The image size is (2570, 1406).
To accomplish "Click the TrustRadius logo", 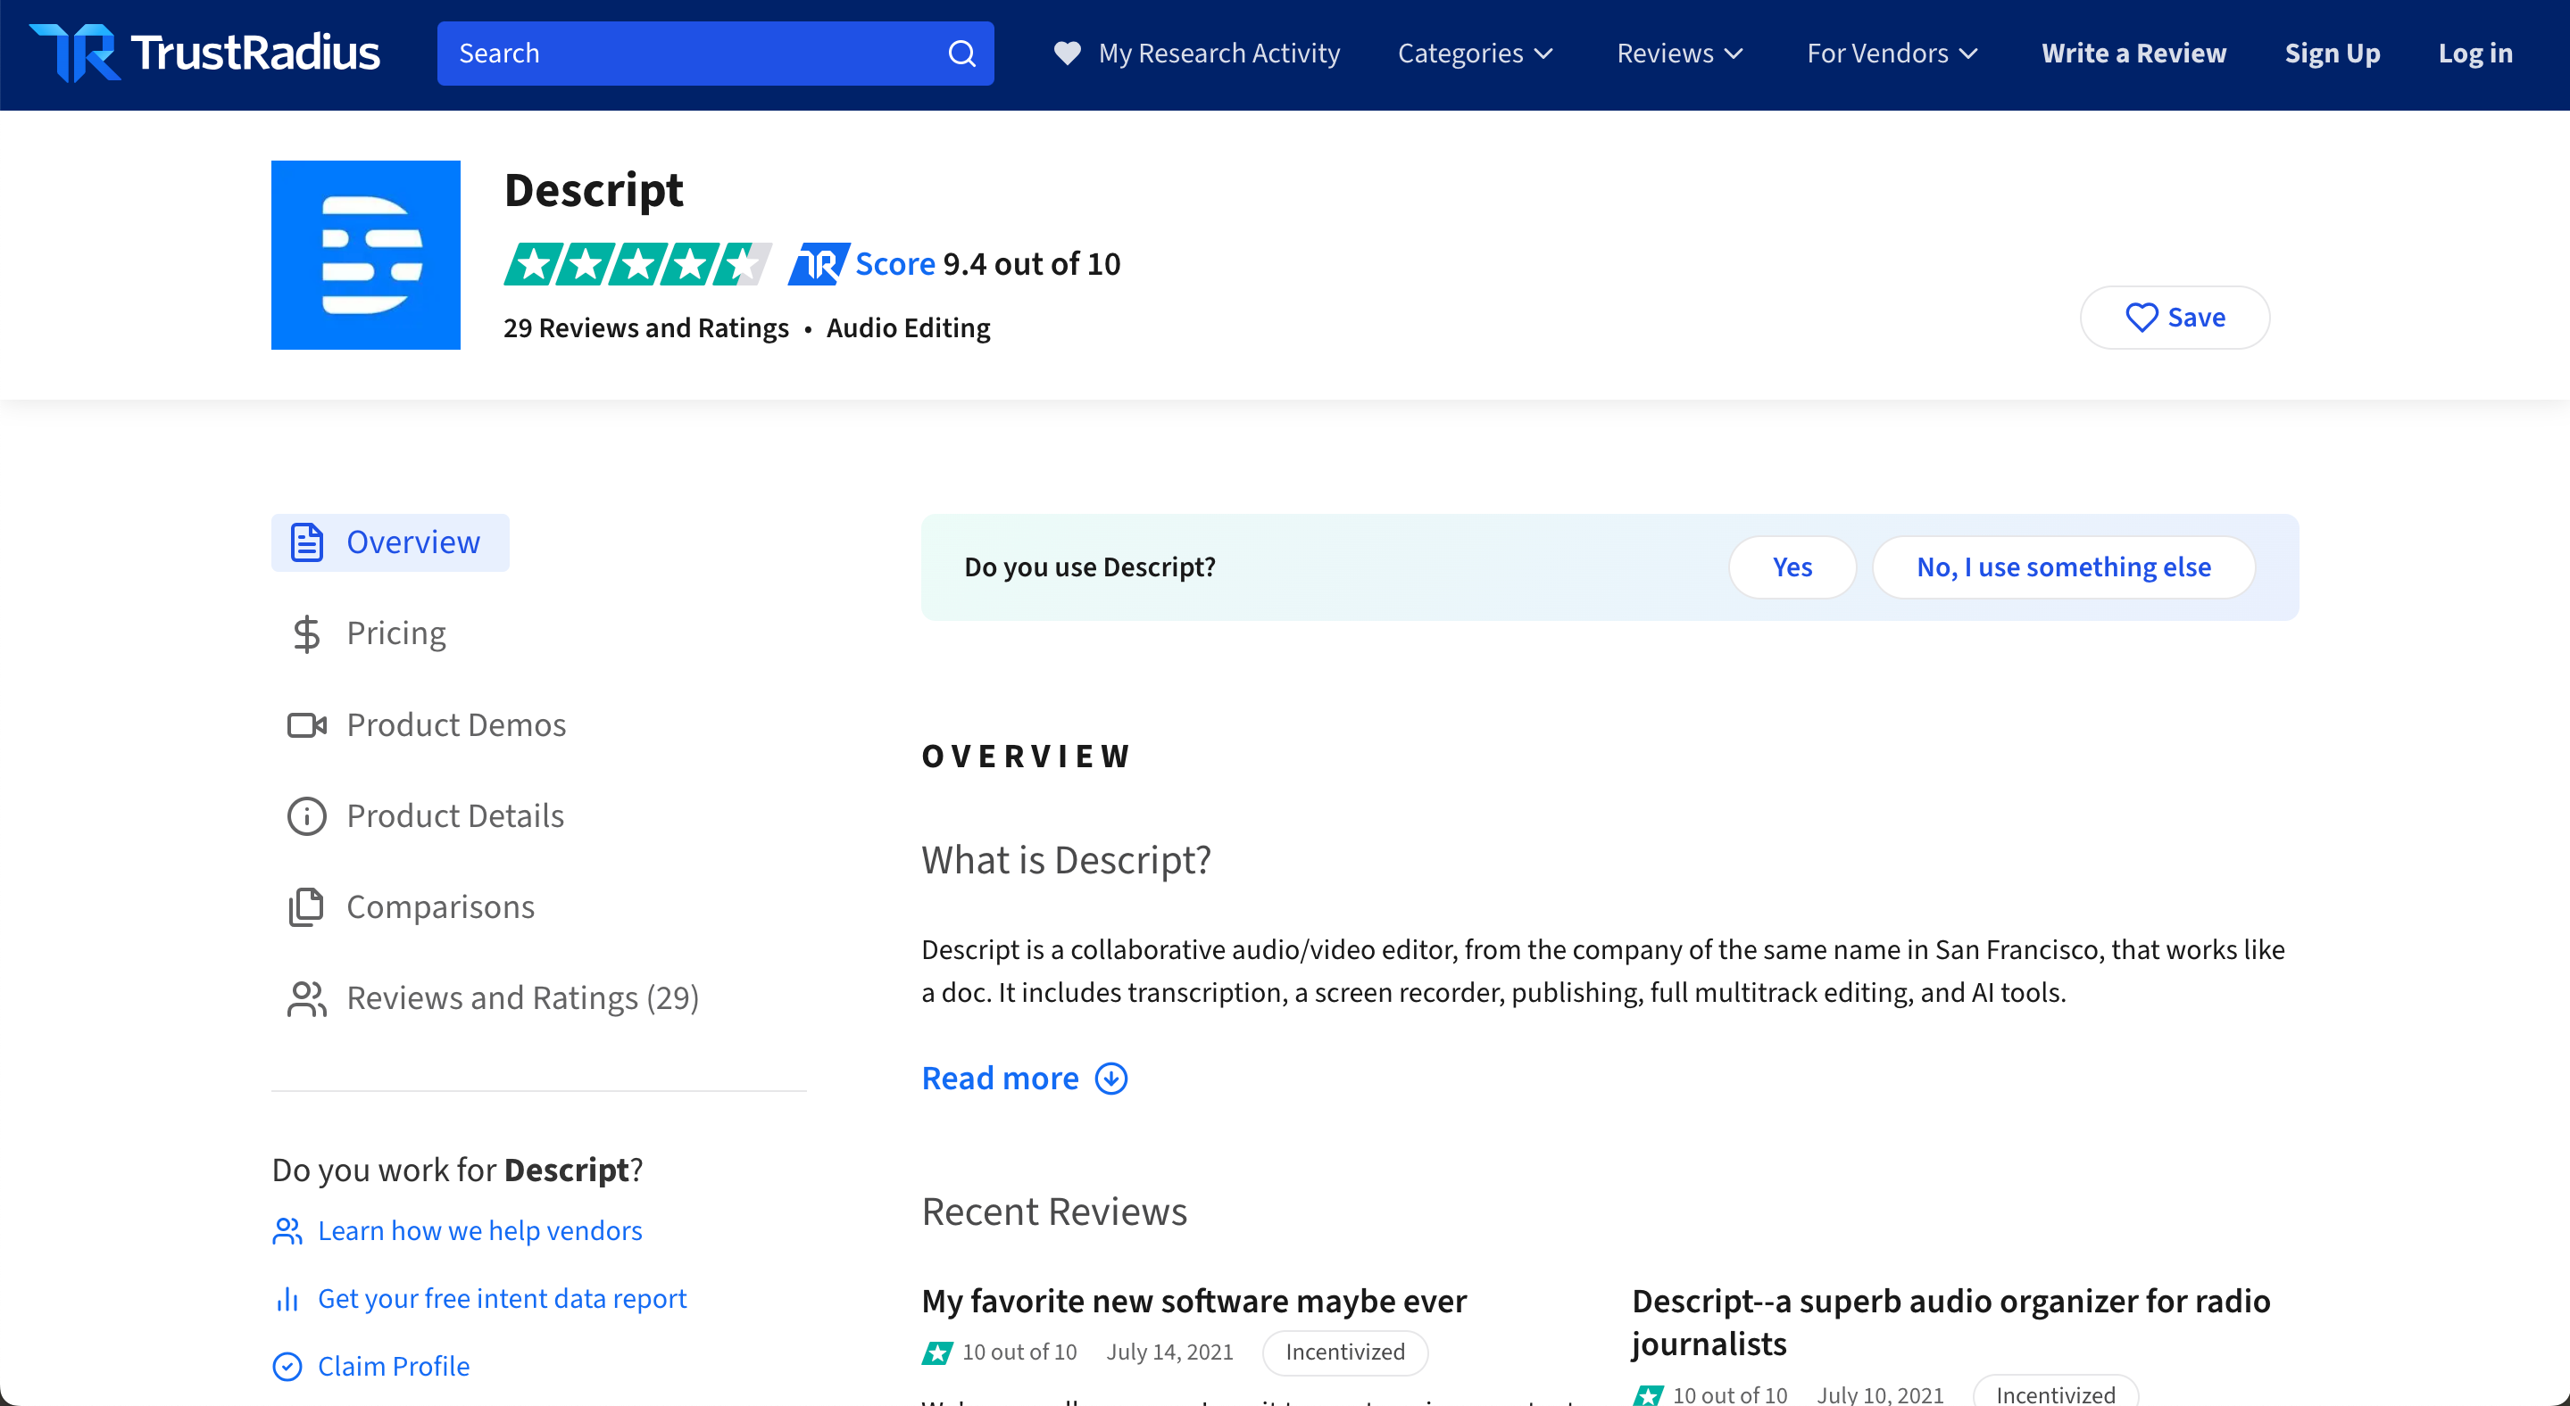I will 204,53.
